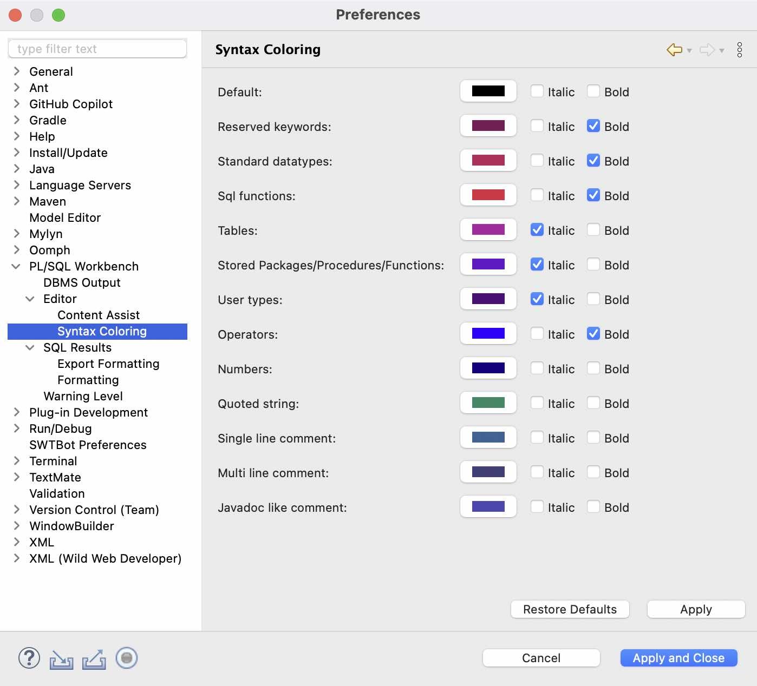Click the filter text input field
Image resolution: width=757 pixels, height=686 pixels.
(x=97, y=48)
